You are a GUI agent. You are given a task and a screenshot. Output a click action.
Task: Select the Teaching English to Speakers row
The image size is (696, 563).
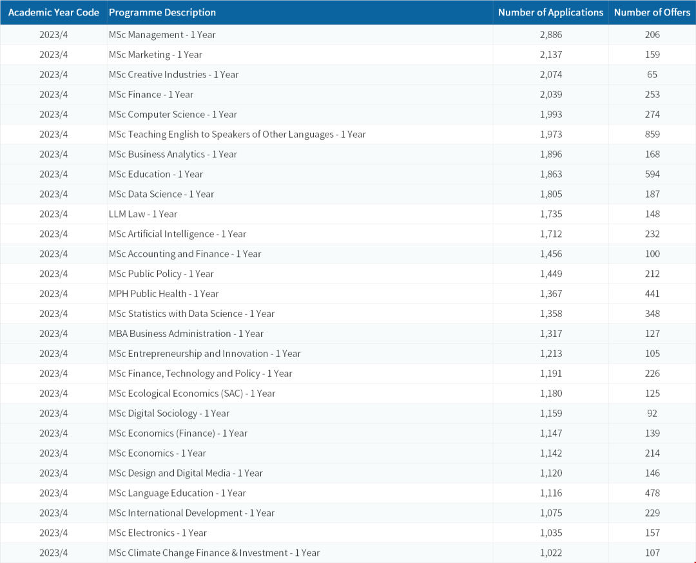(x=237, y=135)
